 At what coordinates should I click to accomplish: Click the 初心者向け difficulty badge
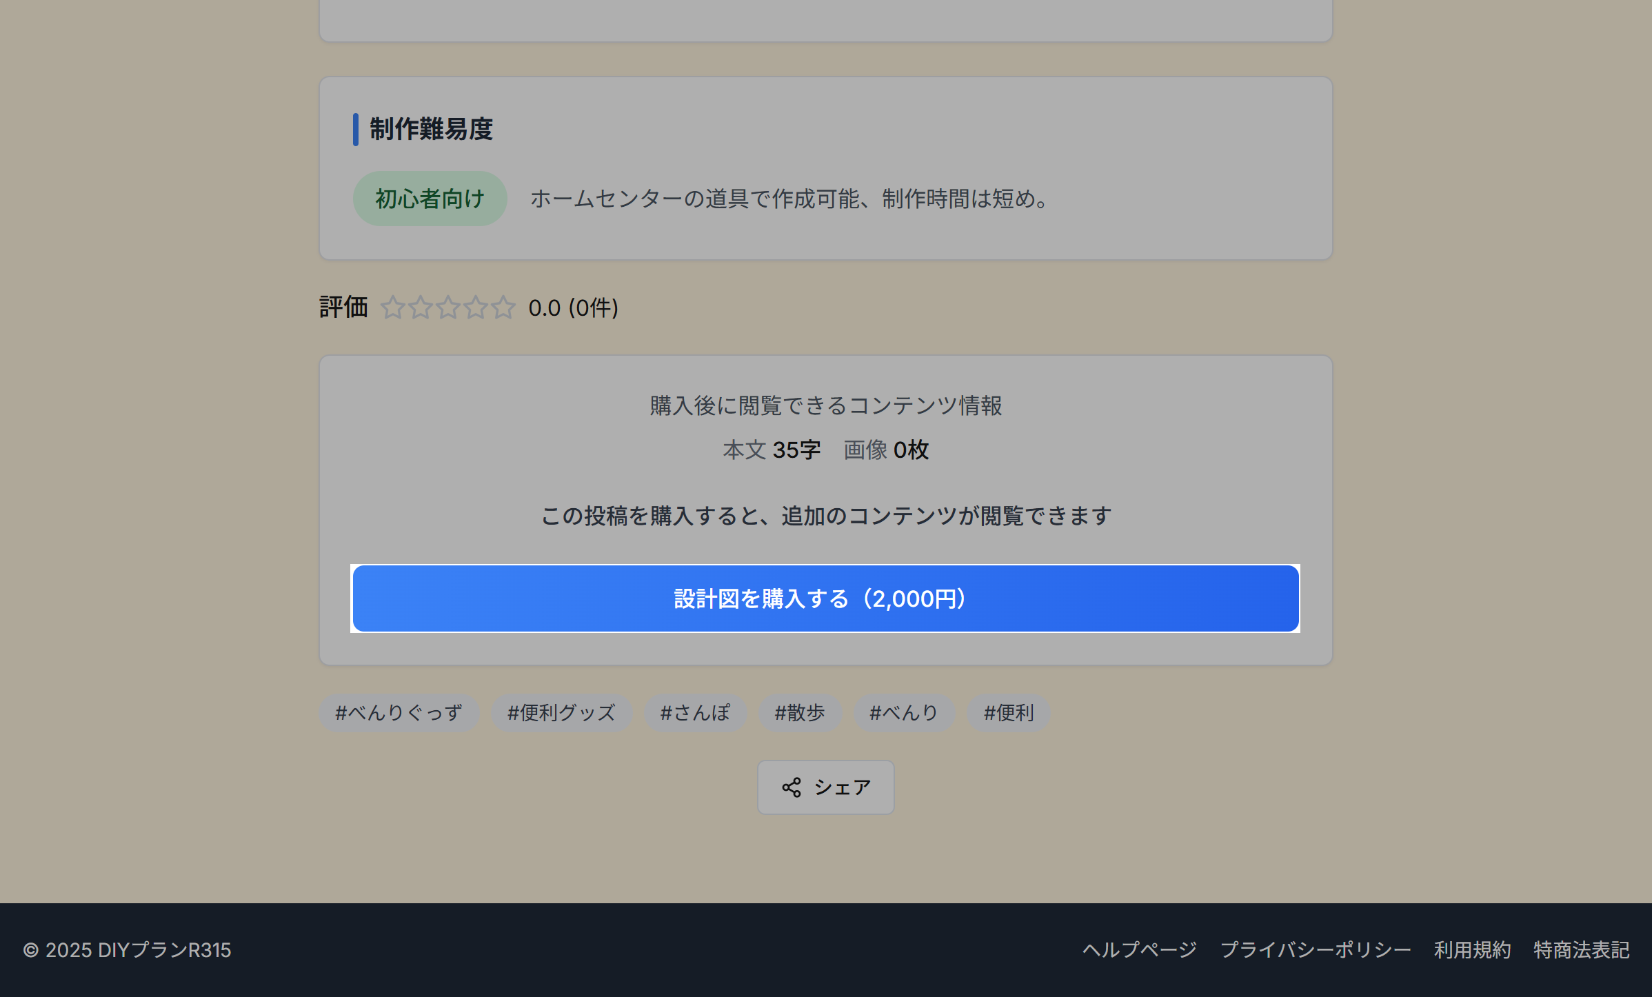pyautogui.click(x=430, y=199)
